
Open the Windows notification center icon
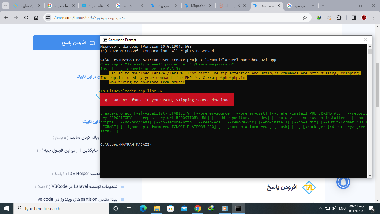click(371, 208)
